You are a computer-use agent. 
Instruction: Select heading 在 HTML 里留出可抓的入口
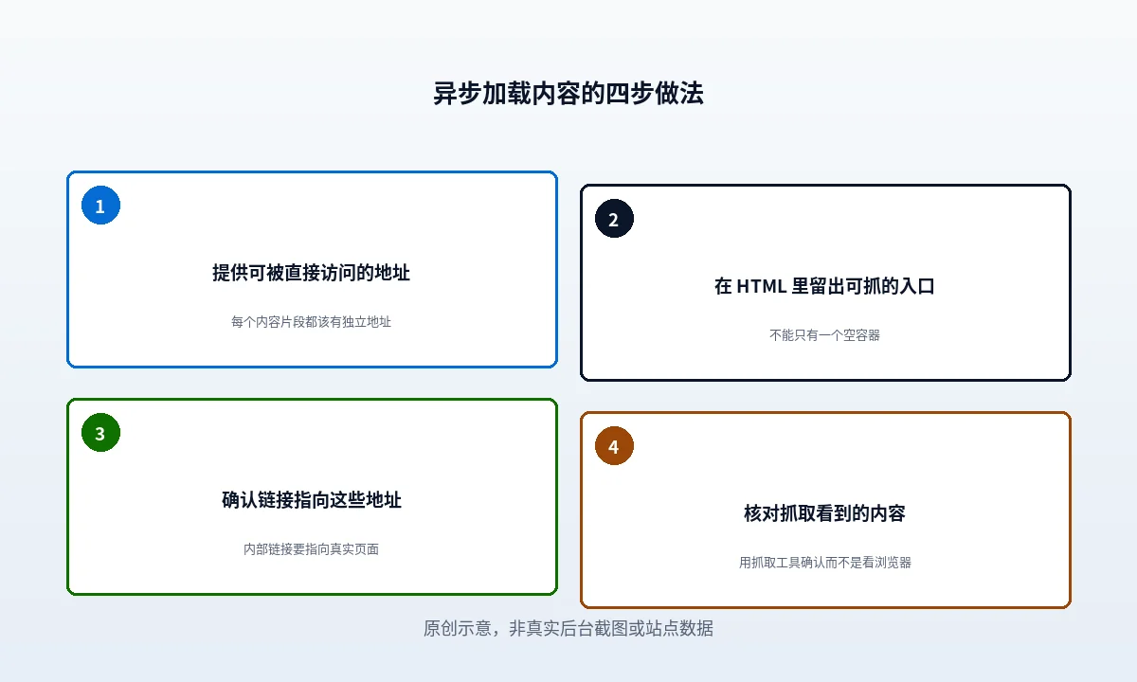tap(825, 286)
